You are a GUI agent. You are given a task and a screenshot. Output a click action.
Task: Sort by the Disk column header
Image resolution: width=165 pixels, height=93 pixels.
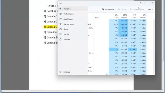coord(132,16)
